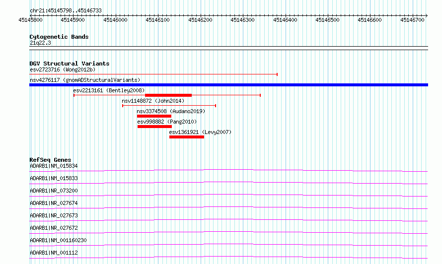442x264 pixels.
Task: Open transcript ADARB1|NR_027672
Action: (x=54, y=228)
